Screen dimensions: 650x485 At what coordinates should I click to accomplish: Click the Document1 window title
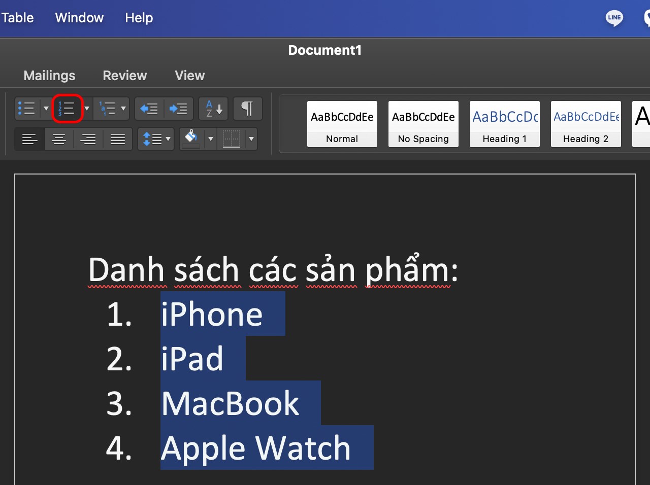(x=325, y=50)
